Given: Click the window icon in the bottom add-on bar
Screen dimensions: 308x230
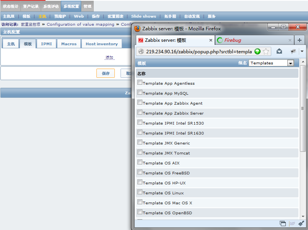Looking at the screenshot, I should click(283, 223).
